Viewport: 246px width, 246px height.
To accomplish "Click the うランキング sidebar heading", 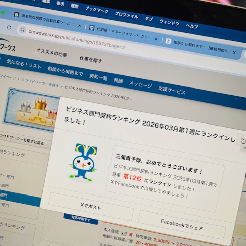I will [x=13, y=226].
